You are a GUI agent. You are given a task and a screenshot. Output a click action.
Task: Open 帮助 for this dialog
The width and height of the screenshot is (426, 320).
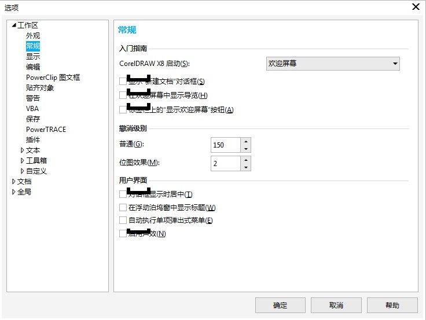coord(392,306)
